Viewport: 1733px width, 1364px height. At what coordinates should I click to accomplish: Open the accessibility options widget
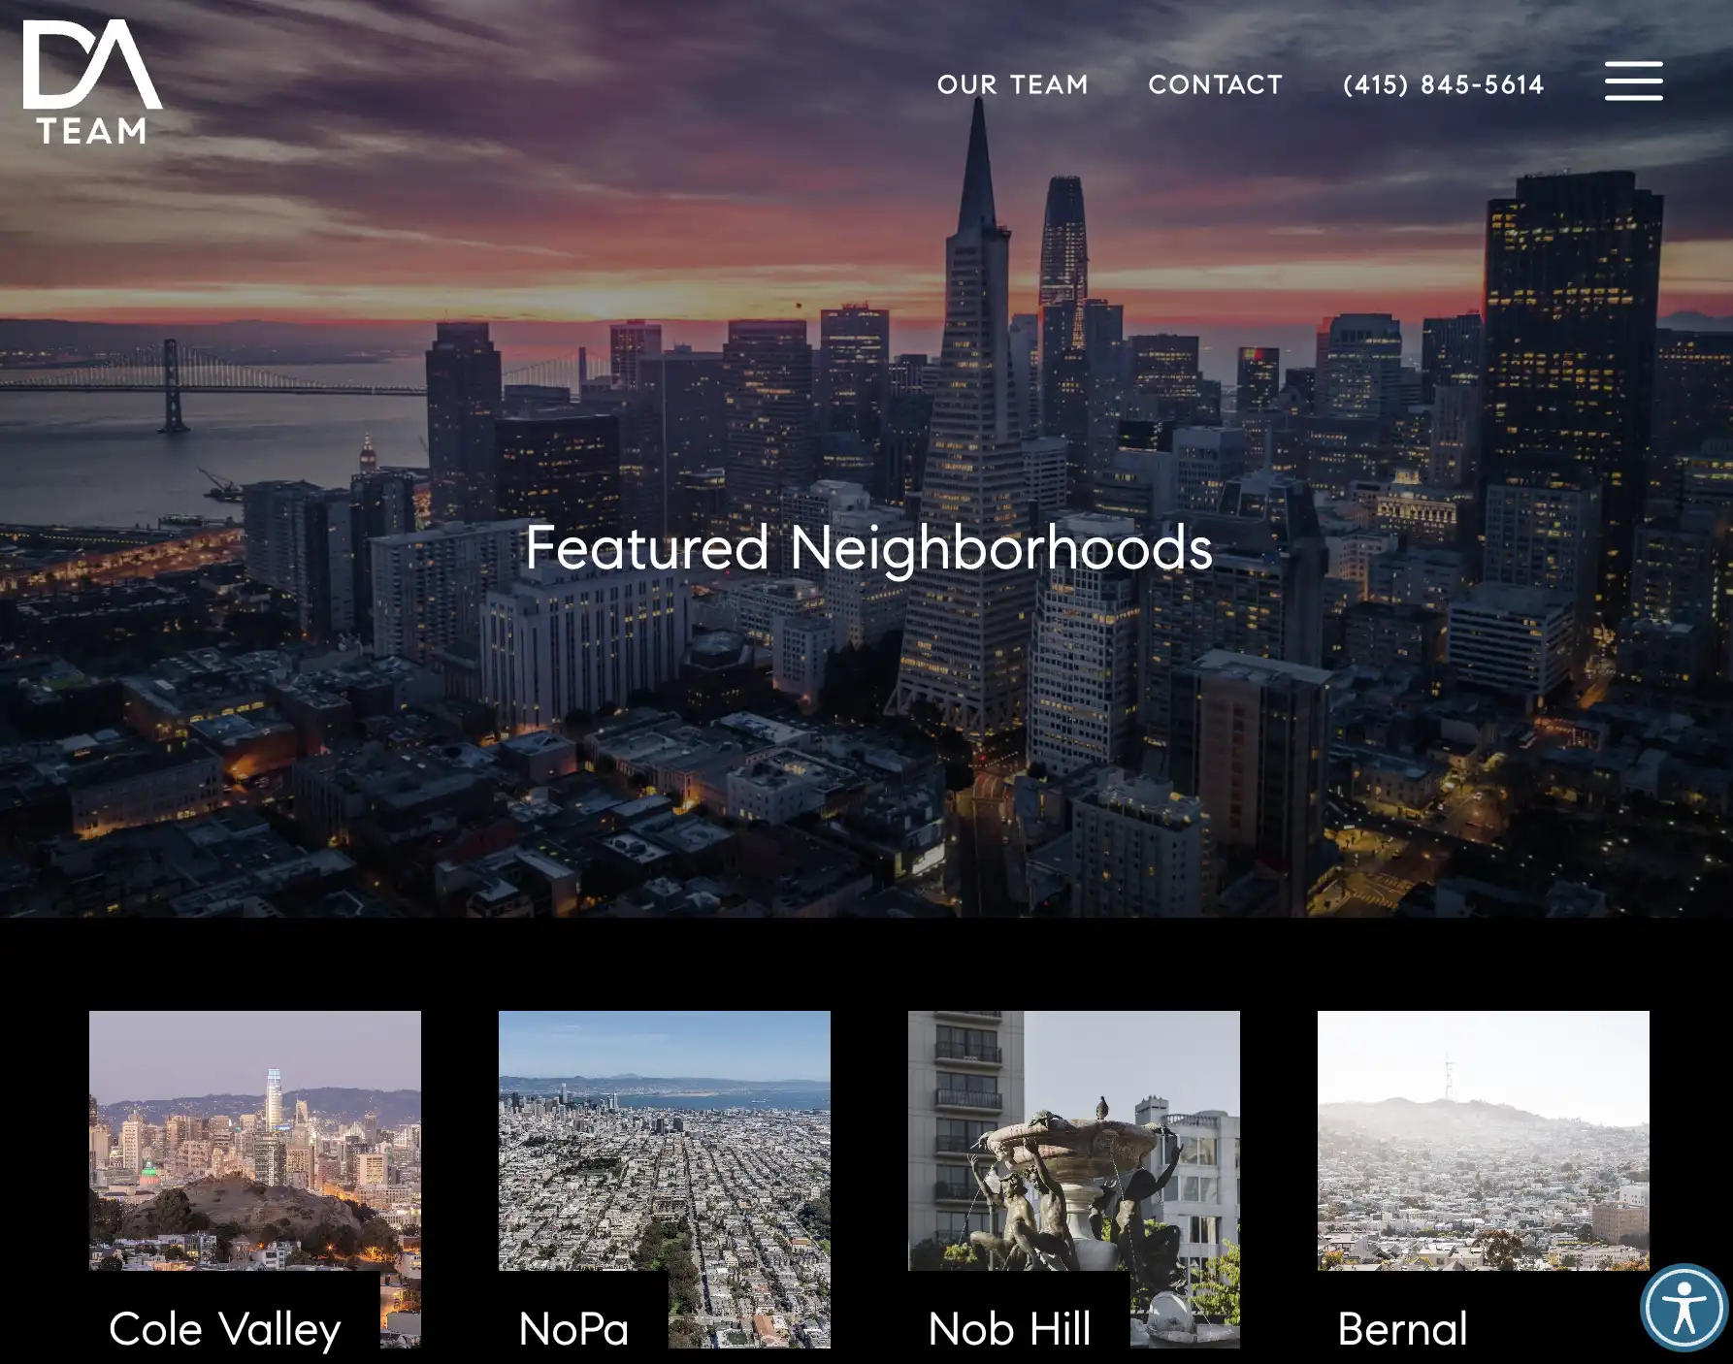[x=1684, y=1307]
